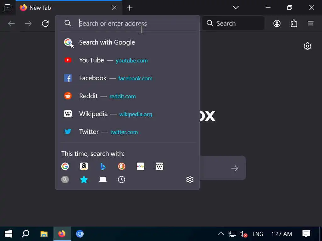Open the Windows Start menu
The width and height of the screenshot is (322, 241).
click(8, 234)
